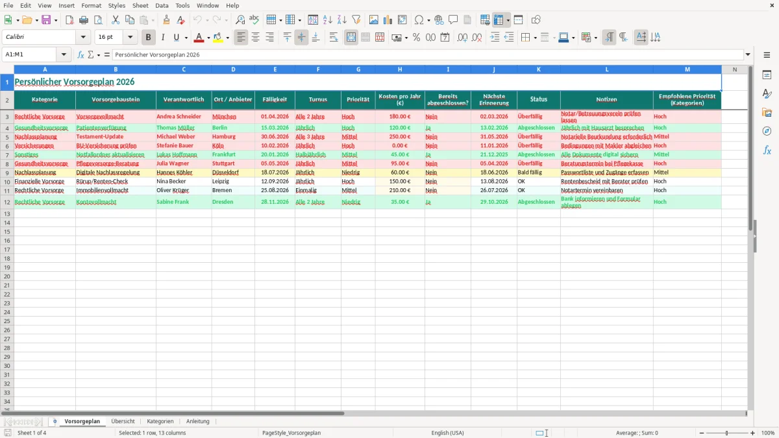Open the sidebar Functions fx panel
Viewport: 779px width, 438px height.
pyautogui.click(x=767, y=150)
